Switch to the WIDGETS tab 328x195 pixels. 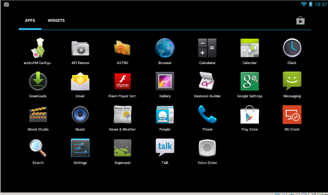(56, 21)
